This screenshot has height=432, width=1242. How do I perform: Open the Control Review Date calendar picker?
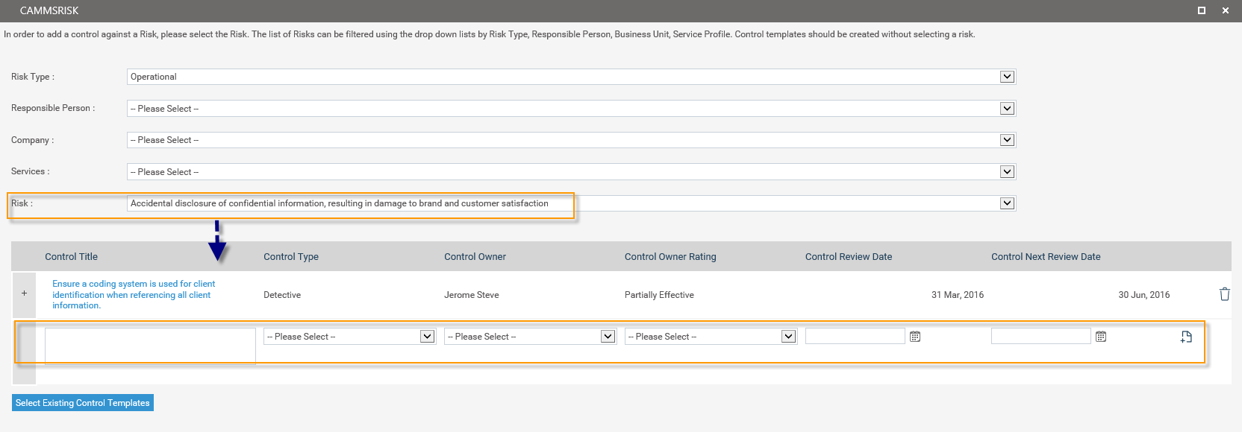(x=915, y=337)
